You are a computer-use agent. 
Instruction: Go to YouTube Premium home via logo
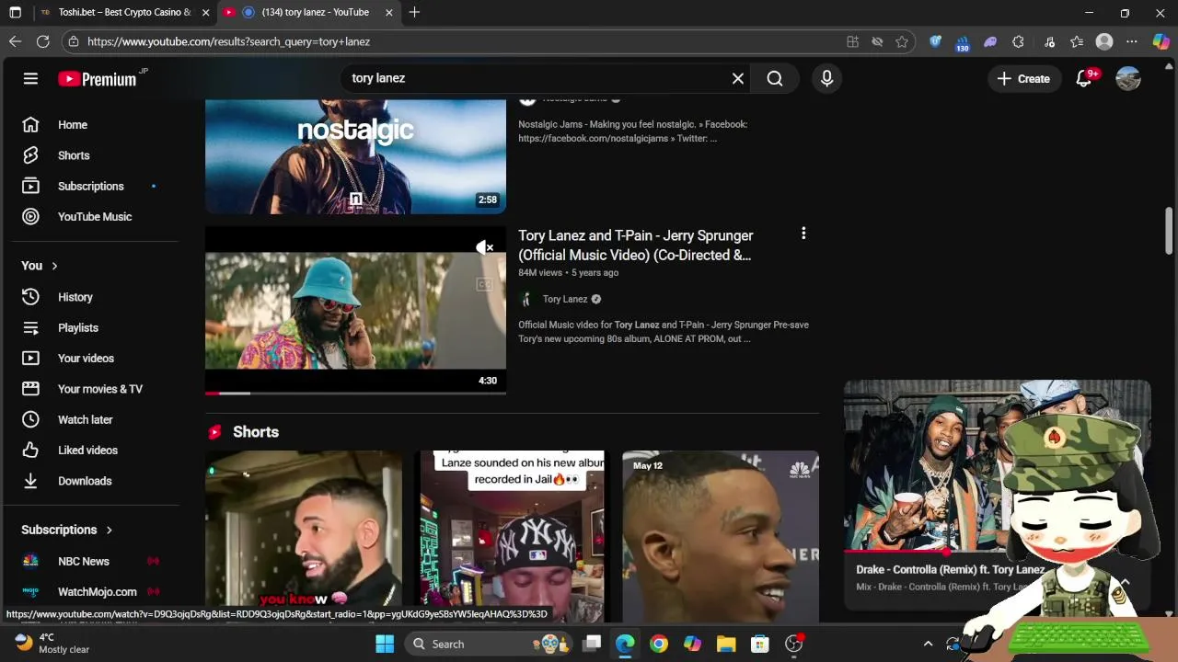click(98, 79)
